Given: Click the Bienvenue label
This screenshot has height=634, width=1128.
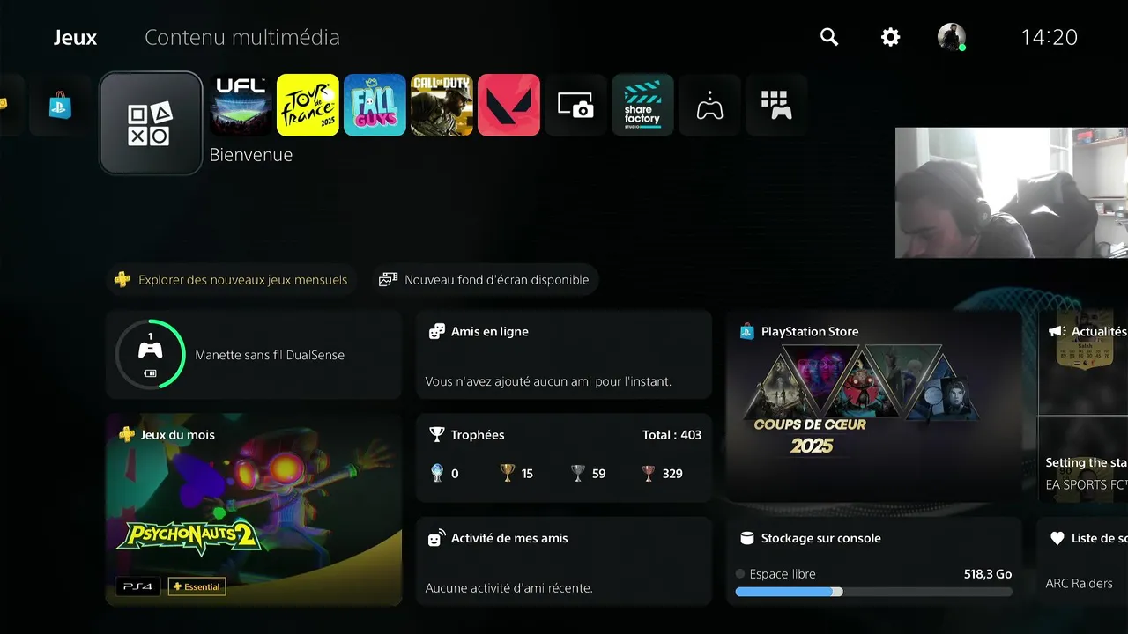Looking at the screenshot, I should (251, 155).
